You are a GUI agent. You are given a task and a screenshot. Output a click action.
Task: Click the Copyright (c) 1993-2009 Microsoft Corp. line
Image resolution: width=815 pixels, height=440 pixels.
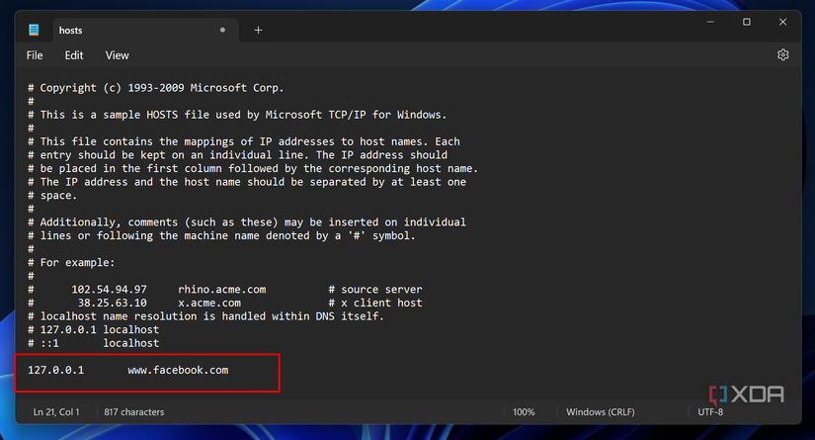pyautogui.click(x=155, y=88)
